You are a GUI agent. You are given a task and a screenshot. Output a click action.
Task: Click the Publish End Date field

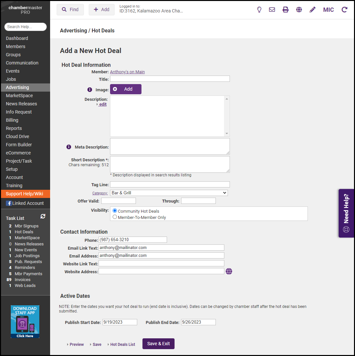[198, 322]
